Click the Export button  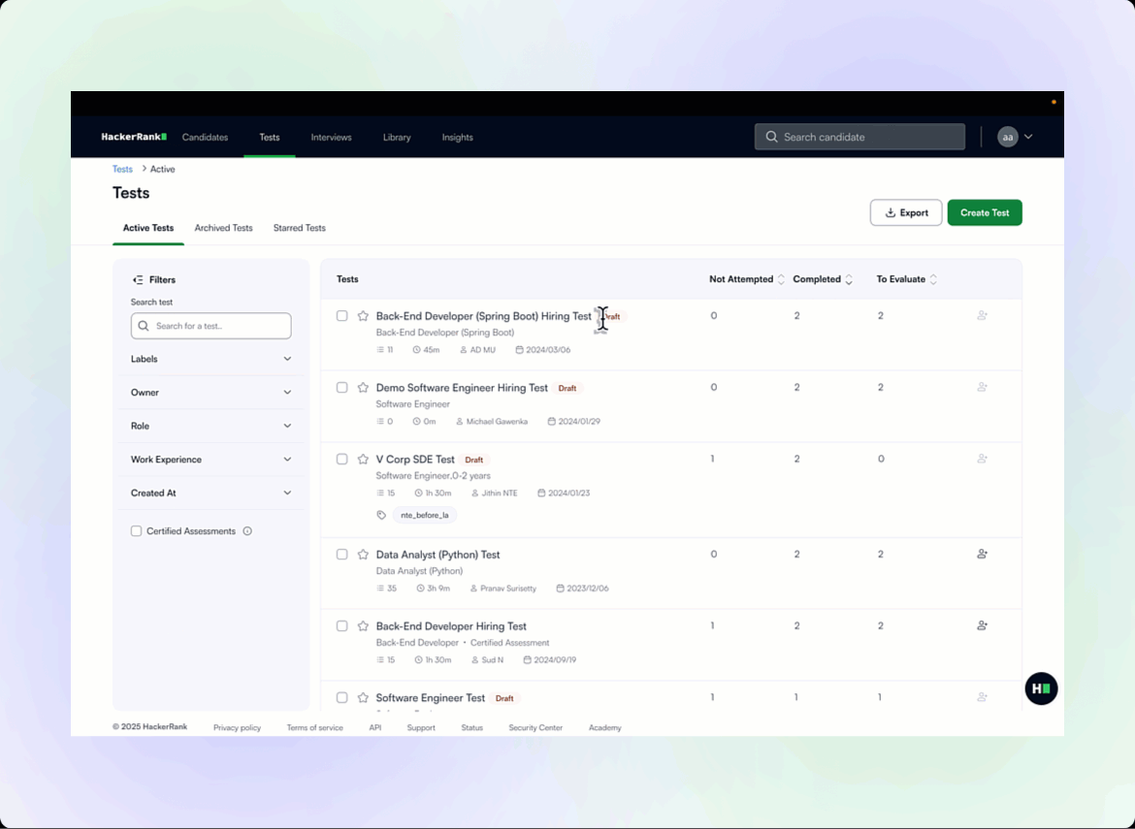point(905,212)
